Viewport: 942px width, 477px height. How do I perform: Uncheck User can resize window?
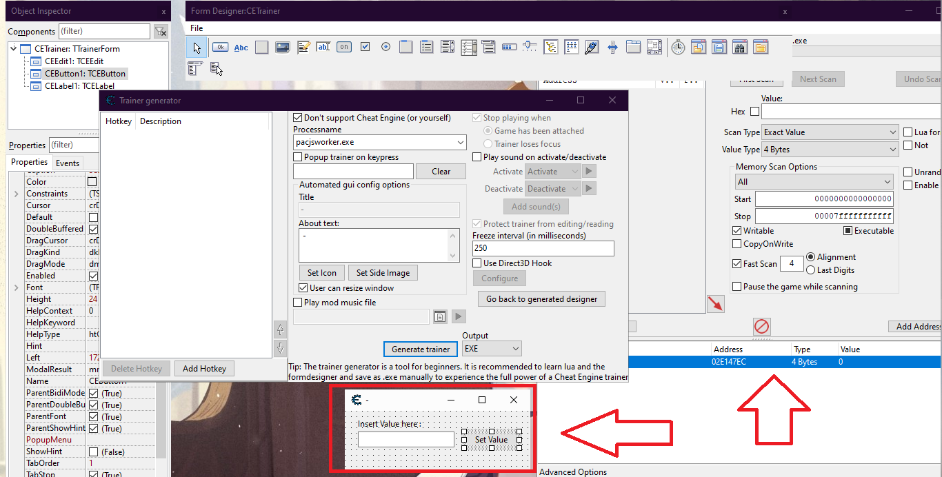click(x=303, y=288)
